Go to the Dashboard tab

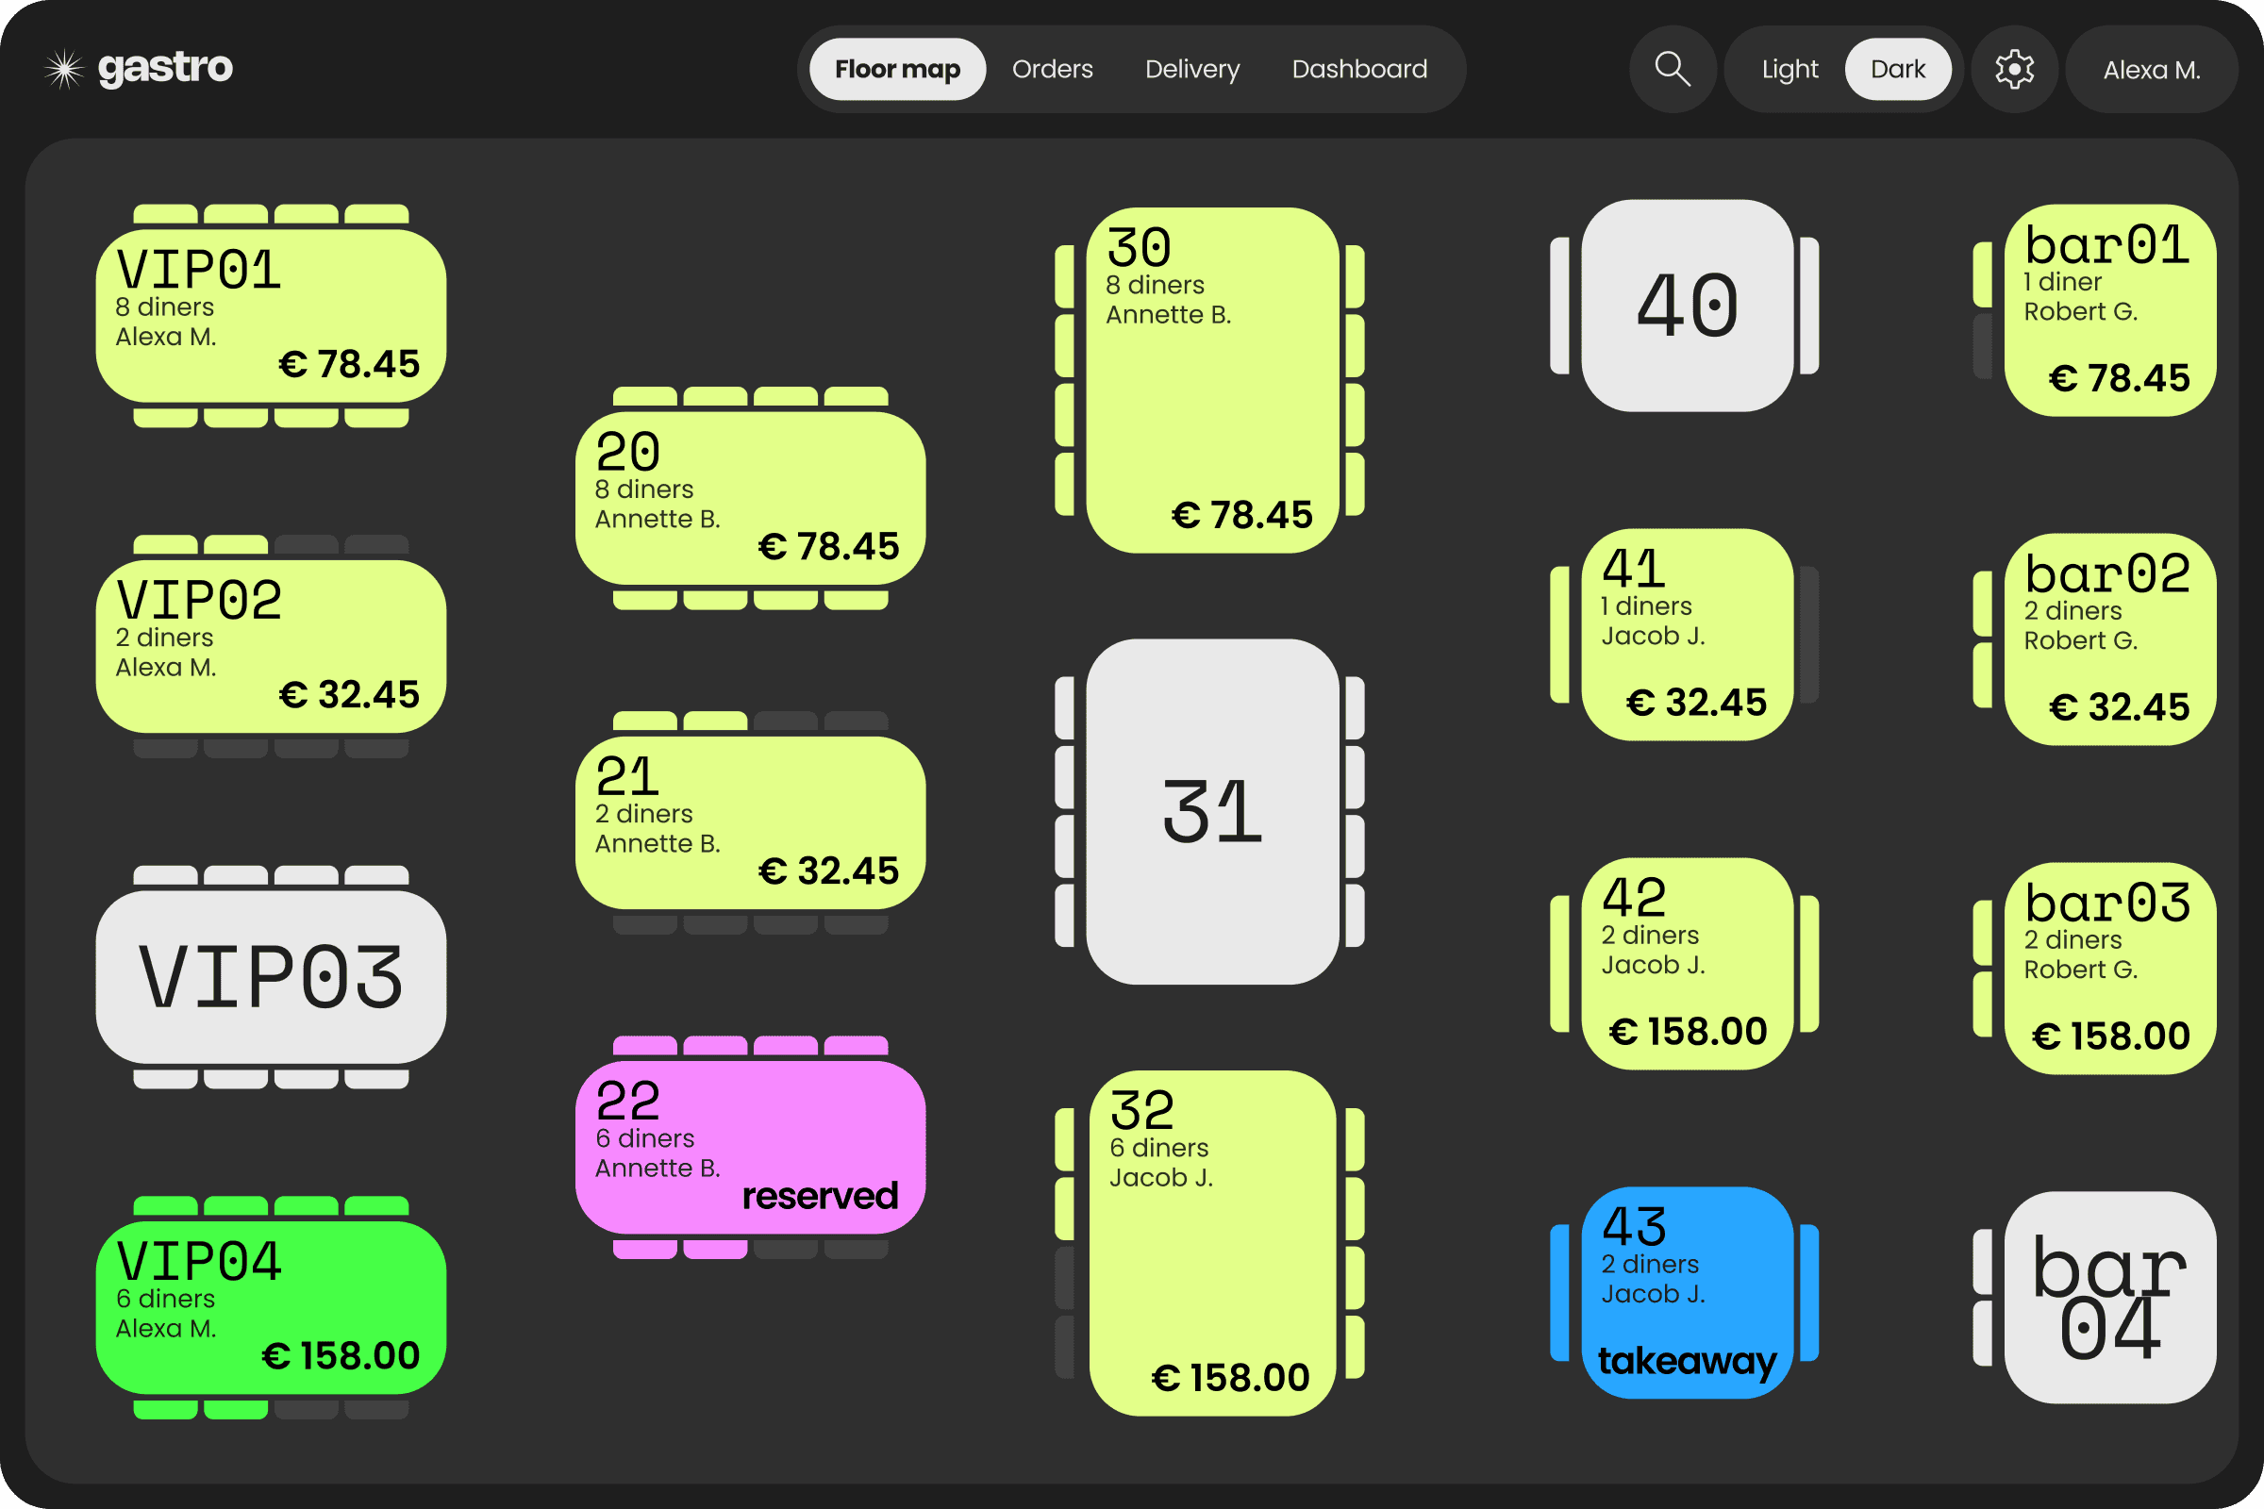[x=1358, y=68]
